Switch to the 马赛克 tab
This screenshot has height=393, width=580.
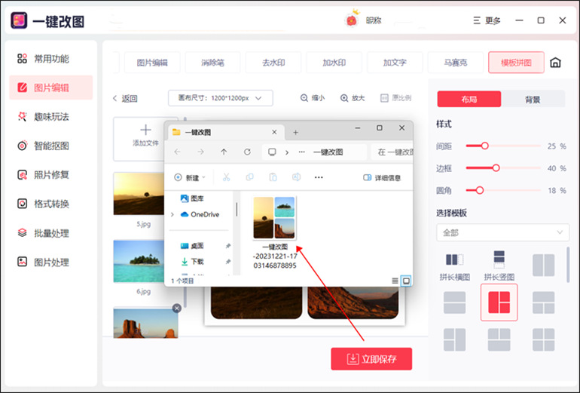click(x=456, y=63)
